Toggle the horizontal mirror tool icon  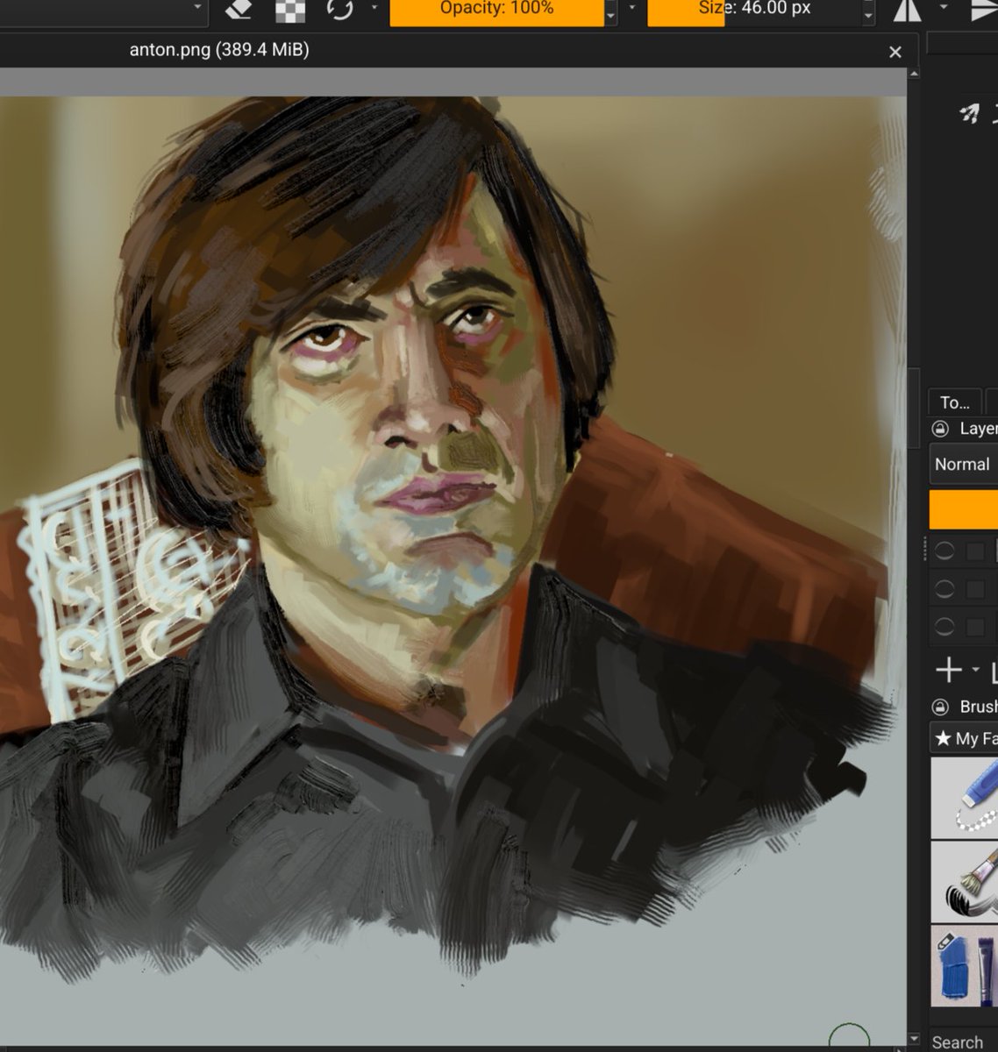[x=907, y=10]
